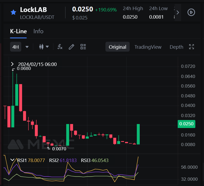Open the fx indicators icon

[60, 47]
